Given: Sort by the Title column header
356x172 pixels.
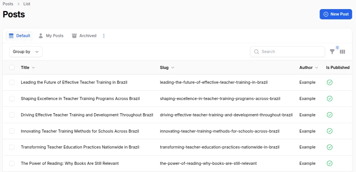Looking at the screenshot, I should [x=28, y=67].
